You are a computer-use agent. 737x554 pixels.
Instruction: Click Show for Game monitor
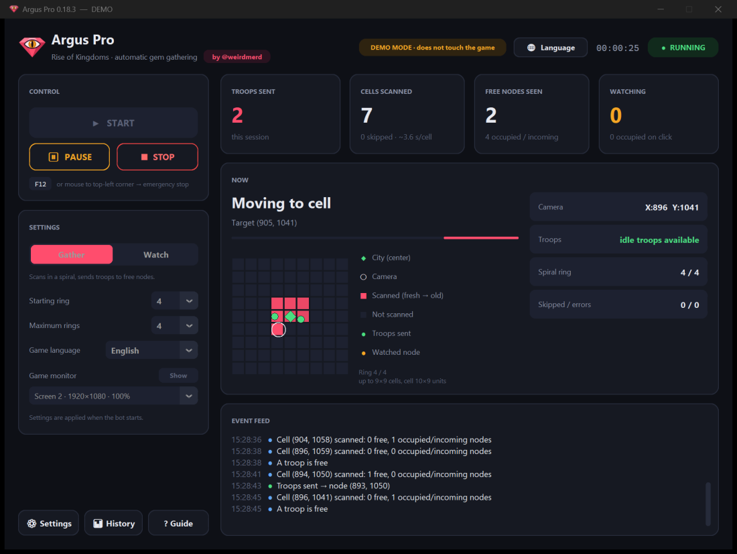[178, 376]
